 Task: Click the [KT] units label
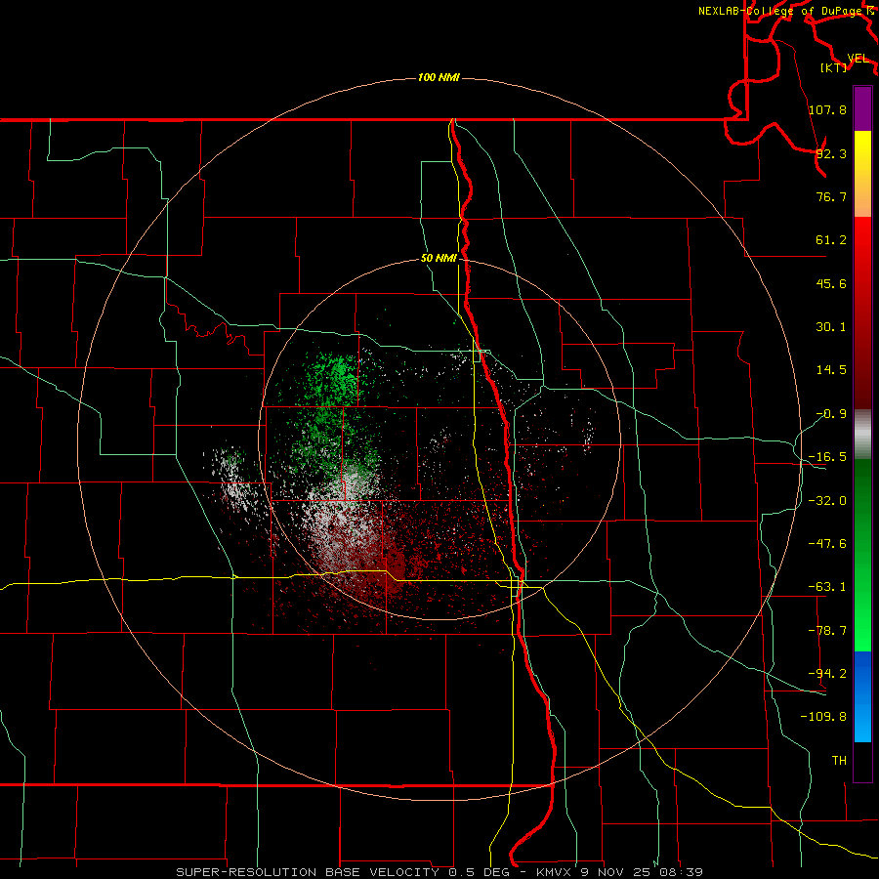click(x=833, y=67)
